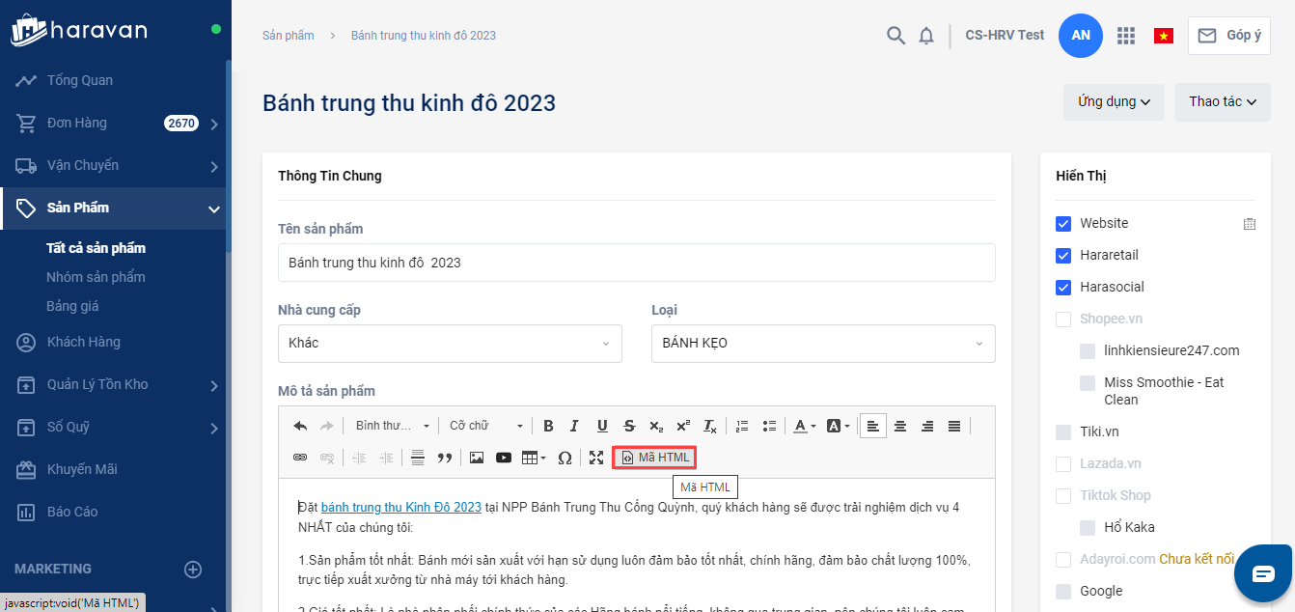The width and height of the screenshot is (1295, 612).
Task: Open the bánh trung thu Kinh Đô 2023 link
Action: point(400,507)
